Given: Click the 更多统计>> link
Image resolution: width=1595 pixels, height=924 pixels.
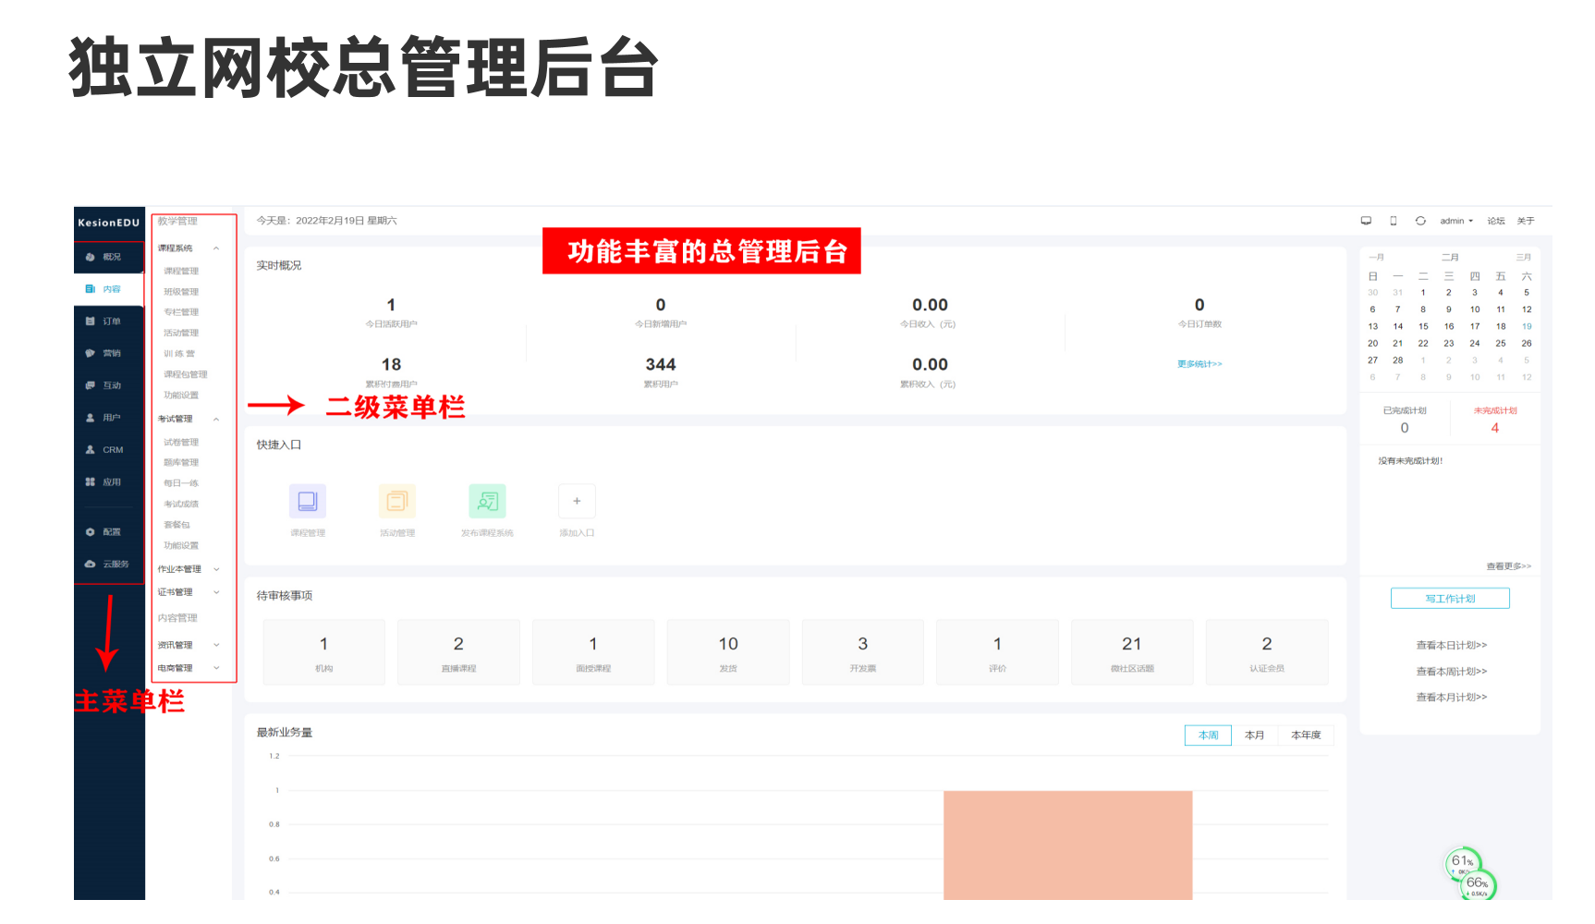Looking at the screenshot, I should pyautogui.click(x=1199, y=364).
